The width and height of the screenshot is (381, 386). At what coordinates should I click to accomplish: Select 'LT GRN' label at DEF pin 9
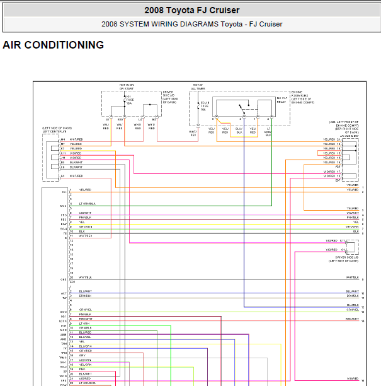(x=84, y=324)
